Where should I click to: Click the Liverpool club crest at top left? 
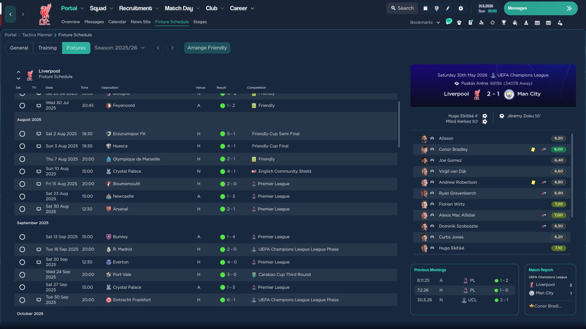tap(45, 14)
